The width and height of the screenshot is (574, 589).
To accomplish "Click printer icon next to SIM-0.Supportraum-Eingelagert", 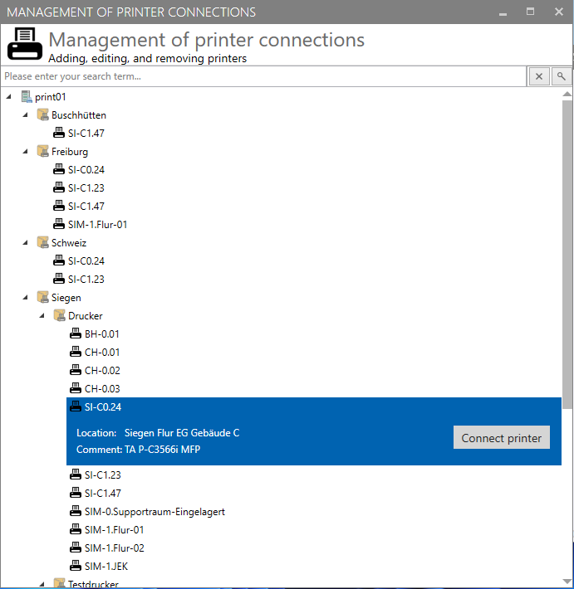I will tap(76, 511).
